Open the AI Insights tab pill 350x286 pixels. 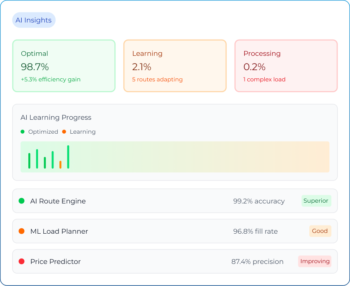(x=34, y=20)
